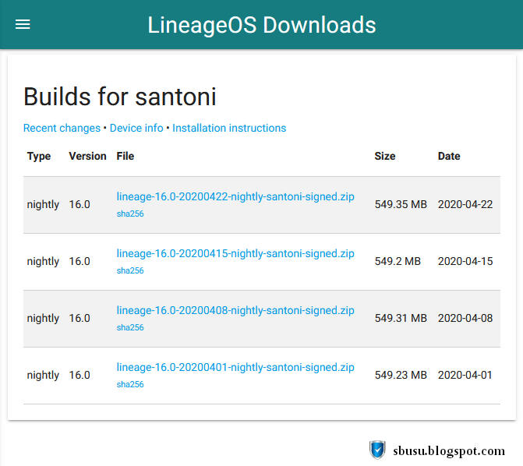523x466 pixels.
Task: Select the 2020-04-15 date cell
Action: tap(465, 261)
